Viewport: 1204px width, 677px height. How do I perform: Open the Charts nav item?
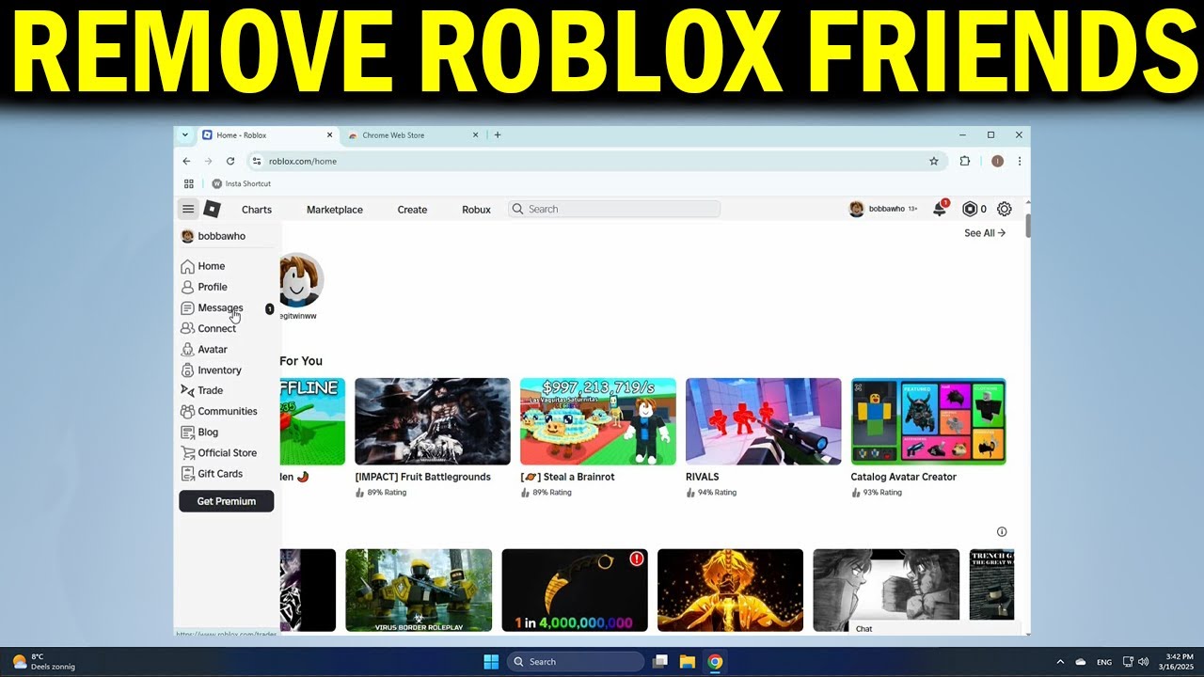point(257,210)
